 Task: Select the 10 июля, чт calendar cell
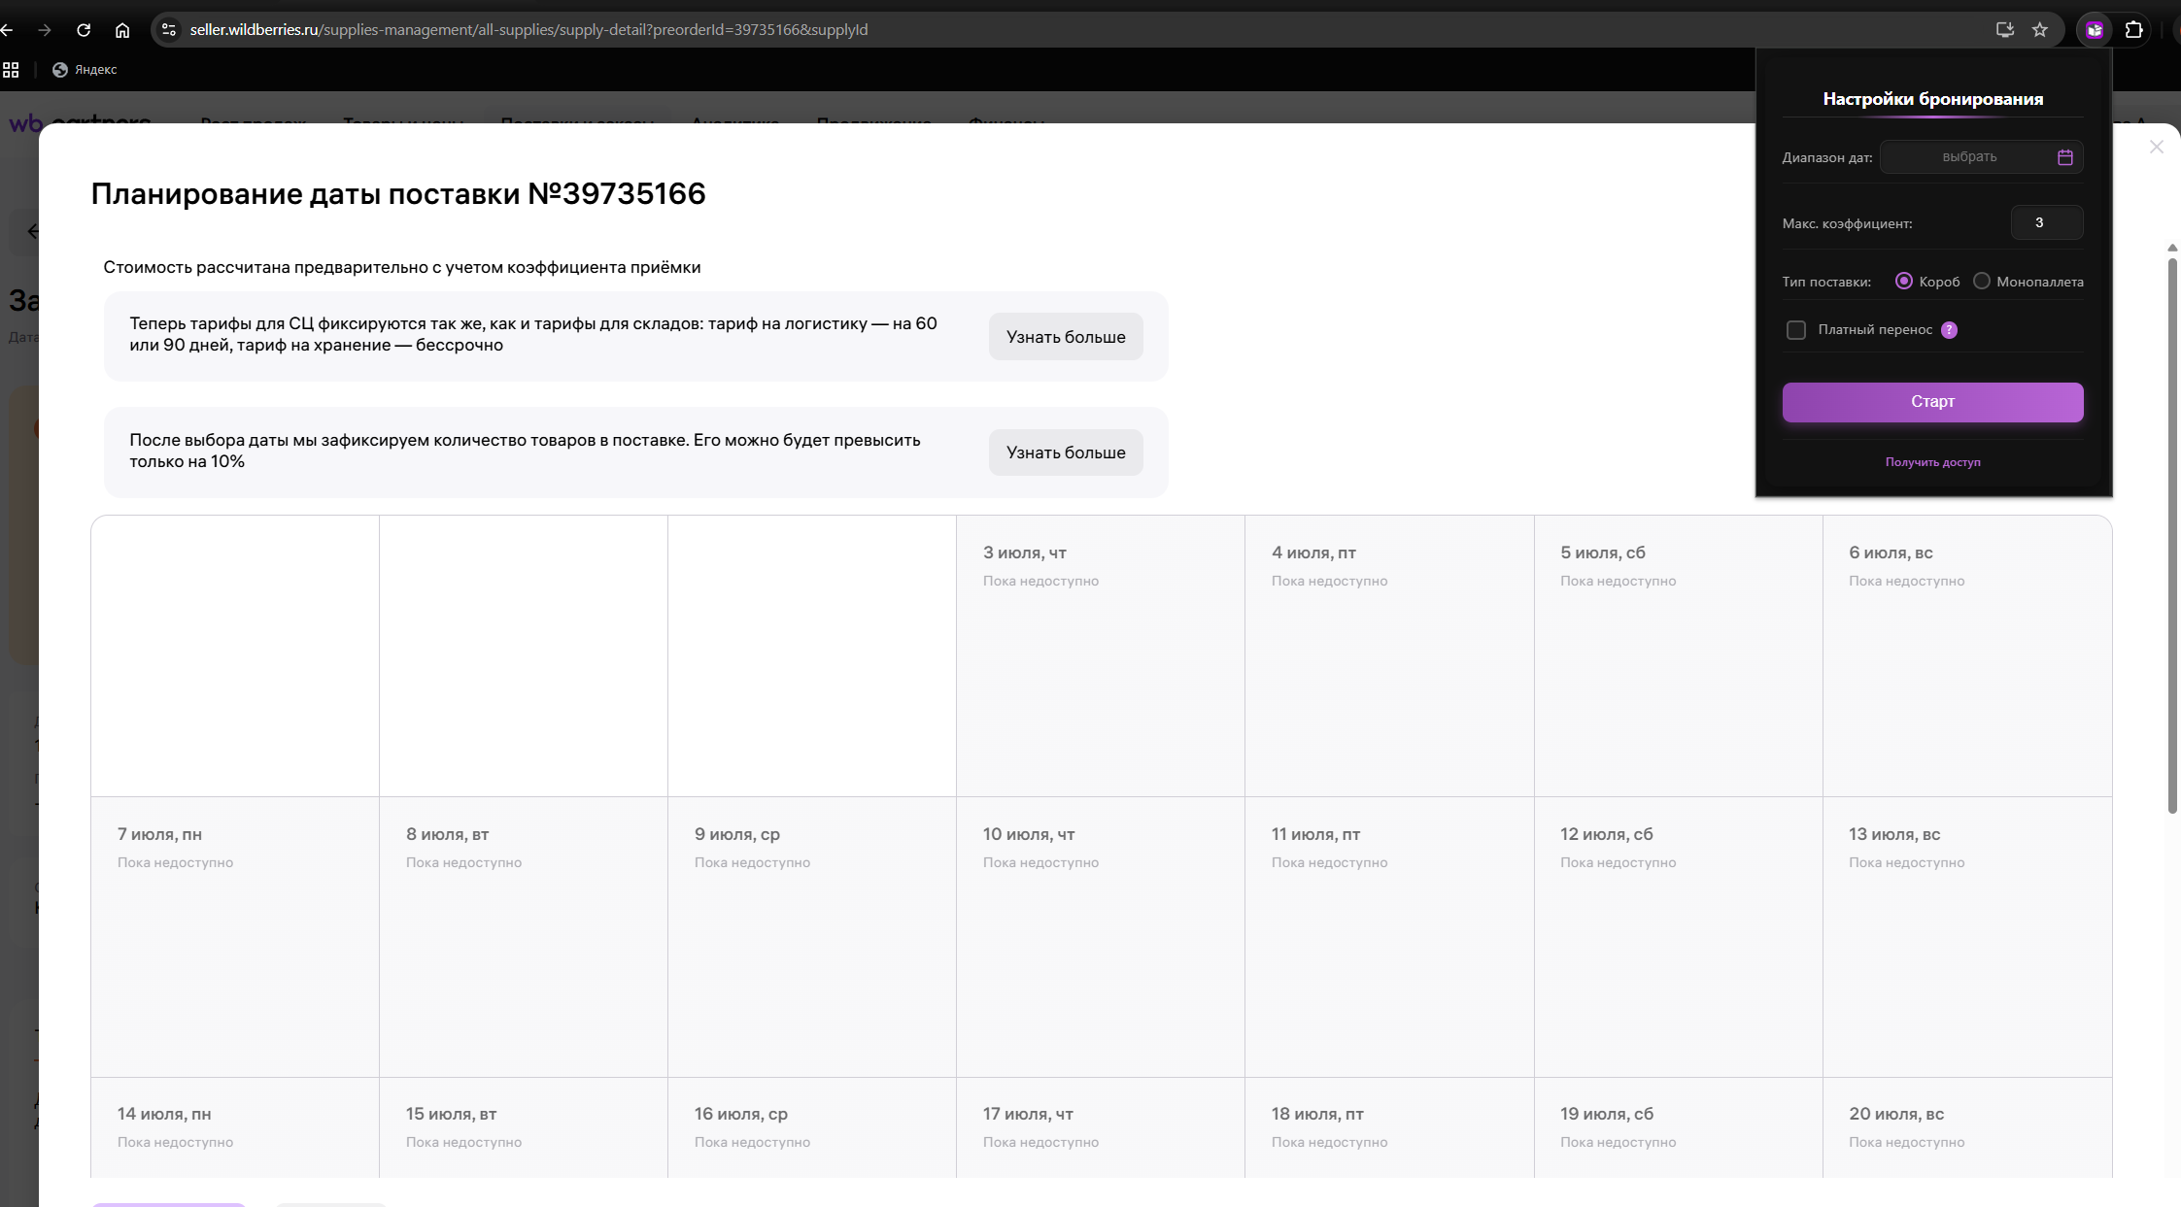(1100, 937)
